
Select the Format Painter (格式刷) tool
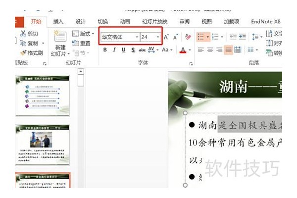tap(32, 53)
